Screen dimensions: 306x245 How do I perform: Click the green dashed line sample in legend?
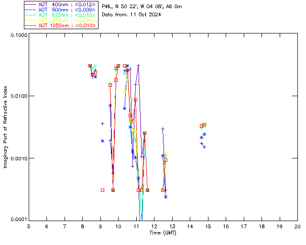[x=31, y=15]
